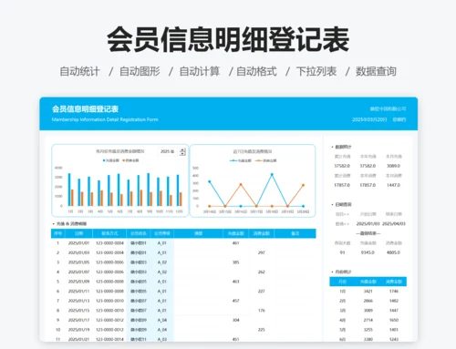Click the 下拉列表 feature label
Viewport: 456px width, 349px height.
click(x=316, y=72)
